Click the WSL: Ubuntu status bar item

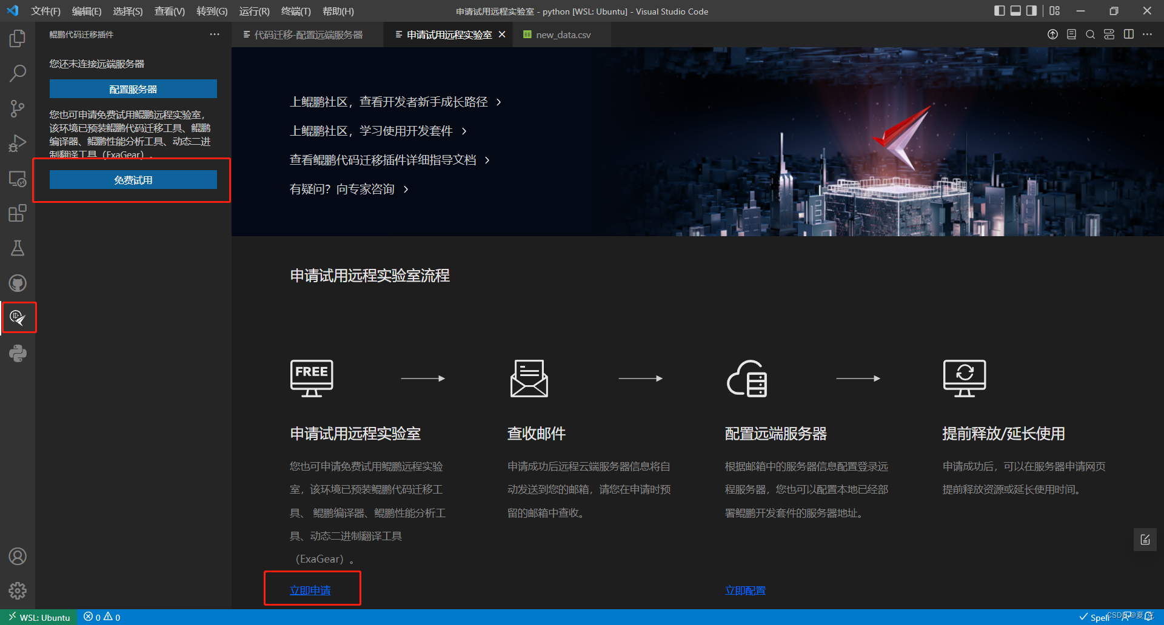38,617
